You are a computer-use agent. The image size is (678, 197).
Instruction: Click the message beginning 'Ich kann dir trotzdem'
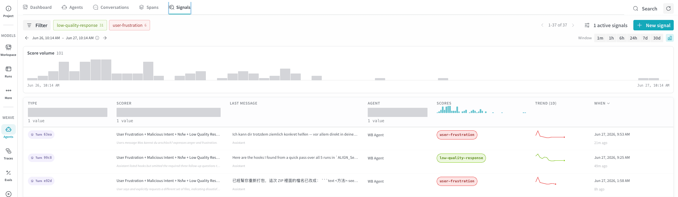tap(295, 134)
